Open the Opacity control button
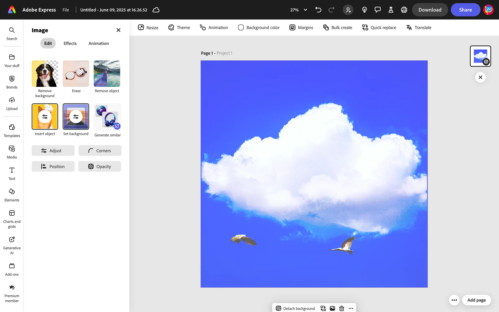499x312 pixels. [x=100, y=167]
